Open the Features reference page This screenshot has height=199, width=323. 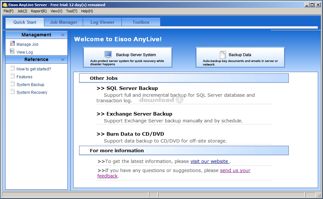point(24,77)
